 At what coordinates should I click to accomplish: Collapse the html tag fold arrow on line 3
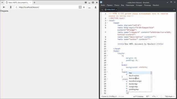(x=107, y=21)
